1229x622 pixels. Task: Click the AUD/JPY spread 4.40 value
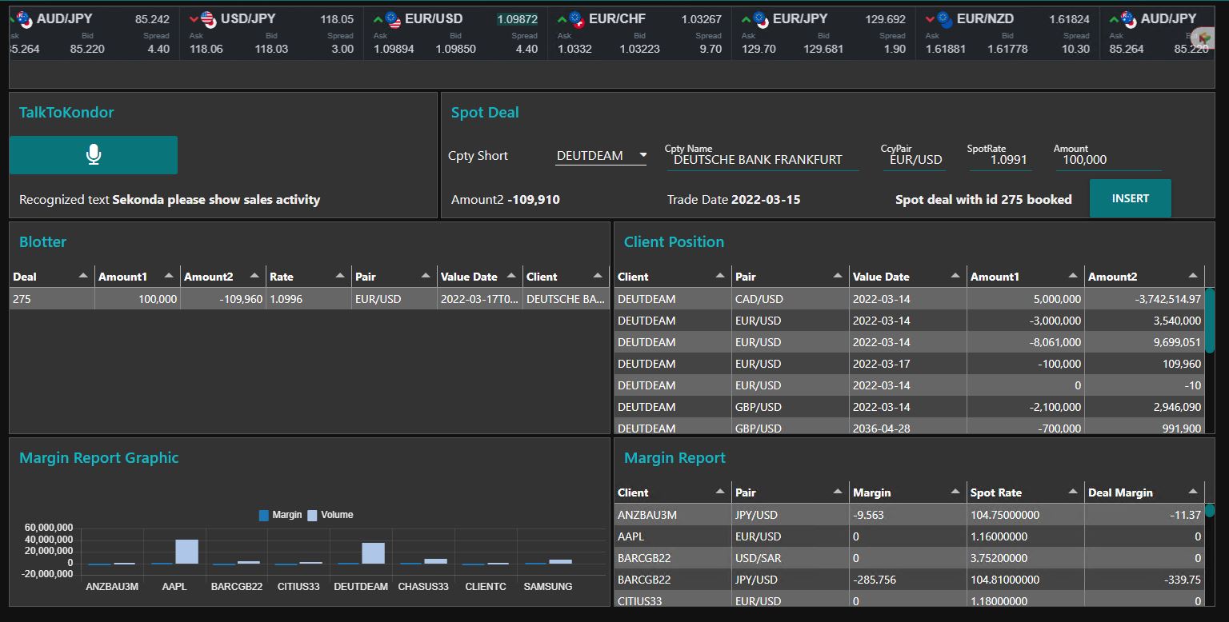point(158,49)
